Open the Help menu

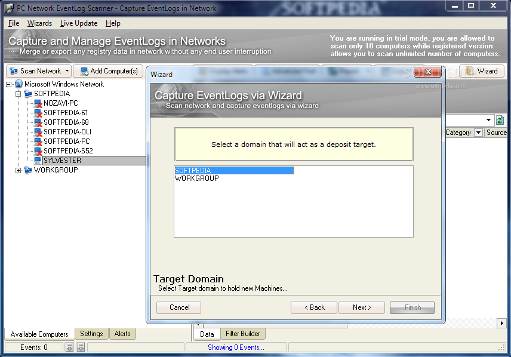tap(113, 23)
